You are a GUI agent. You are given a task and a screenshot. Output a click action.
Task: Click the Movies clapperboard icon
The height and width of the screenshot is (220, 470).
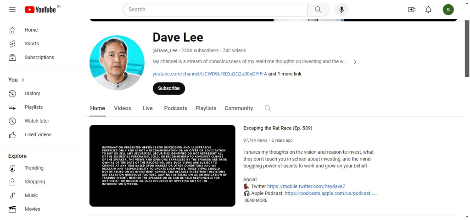point(12,209)
